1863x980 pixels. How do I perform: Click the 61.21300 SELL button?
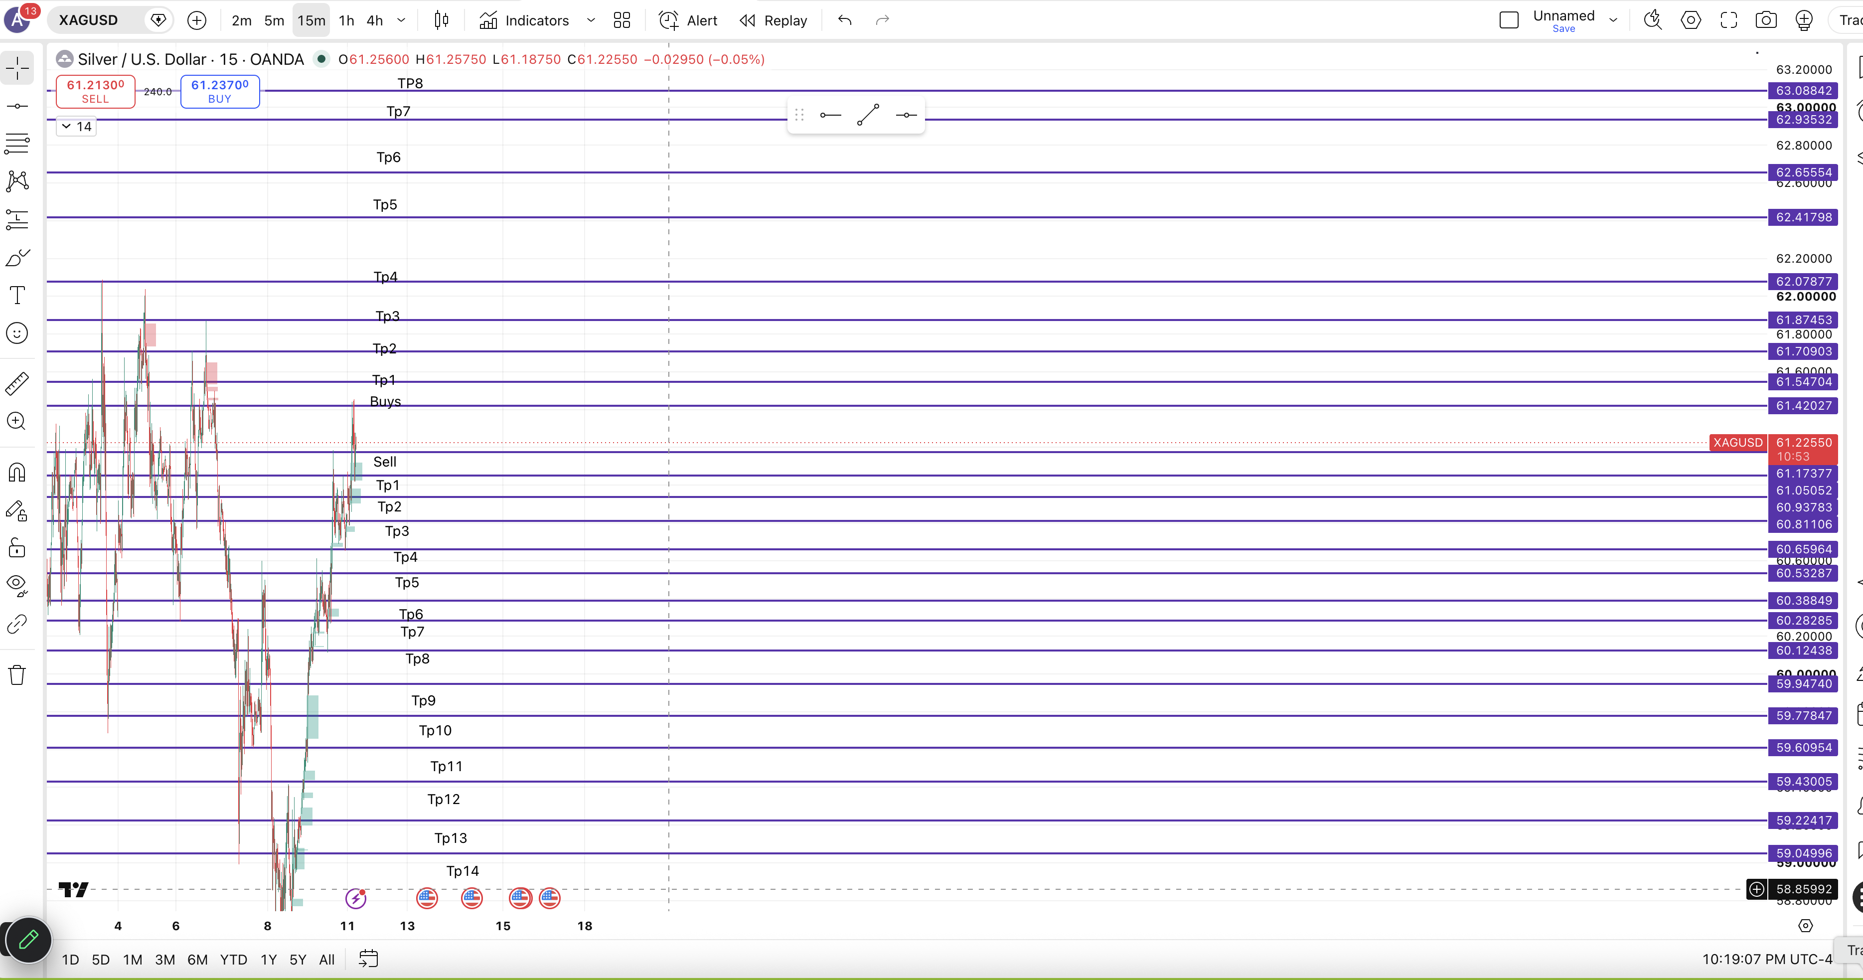pyautogui.click(x=96, y=91)
